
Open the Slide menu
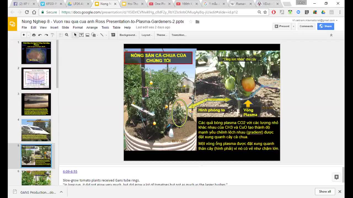click(x=65, y=28)
